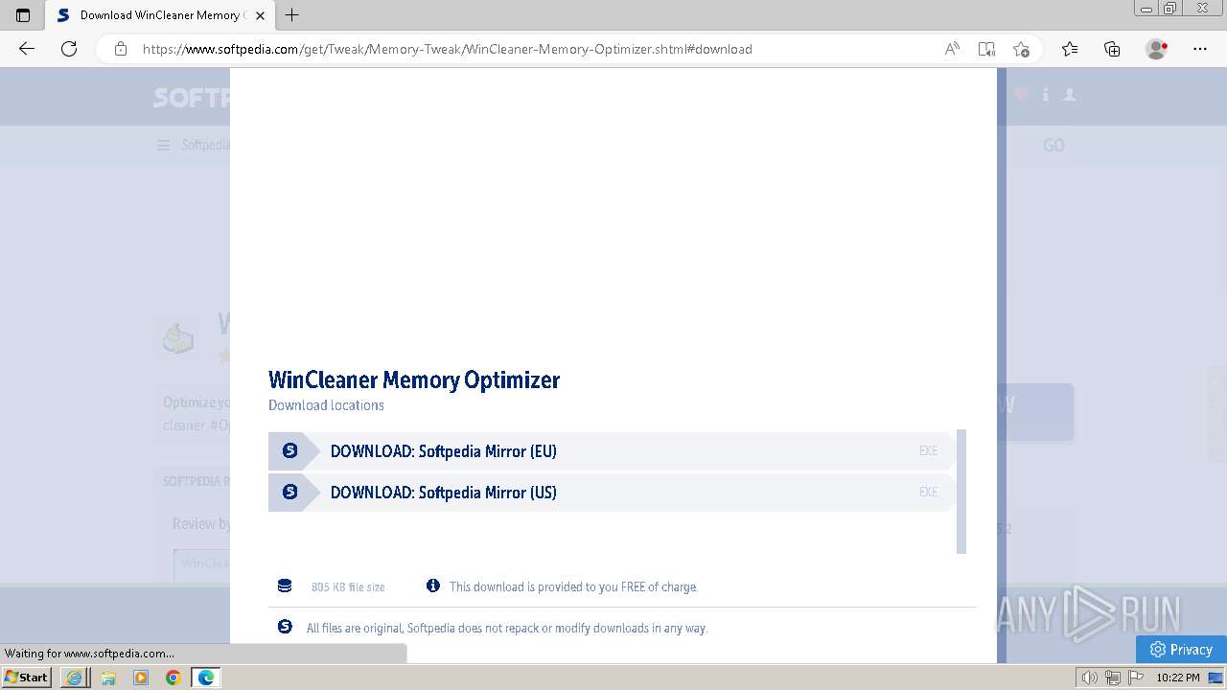Screen dimensions: 1227x690
Task: Open the Edge profile menu
Action: [1157, 49]
